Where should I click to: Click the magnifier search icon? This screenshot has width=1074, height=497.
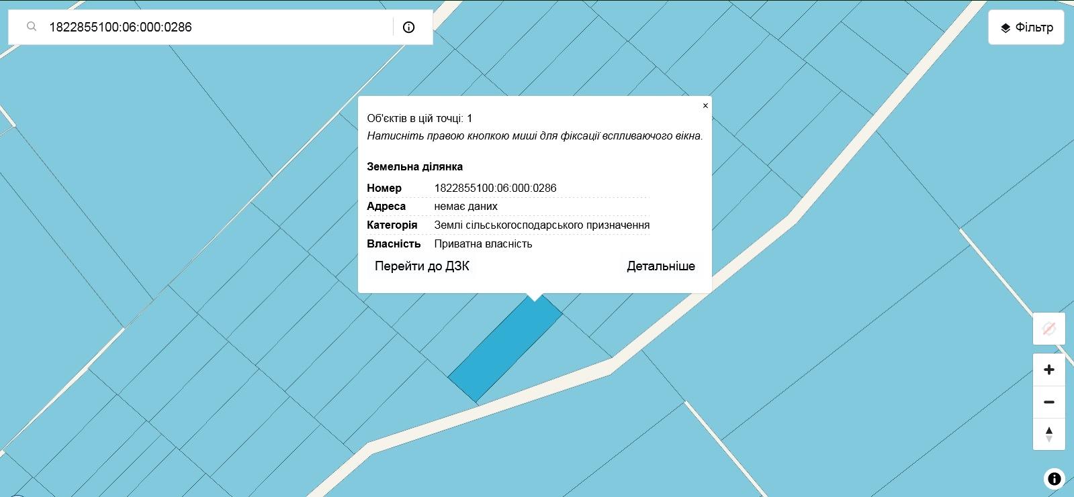pyautogui.click(x=32, y=27)
